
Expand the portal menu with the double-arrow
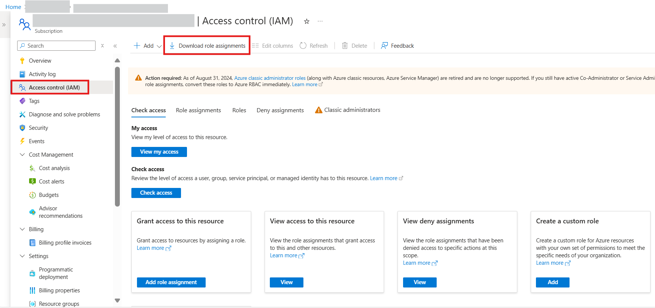[4, 25]
